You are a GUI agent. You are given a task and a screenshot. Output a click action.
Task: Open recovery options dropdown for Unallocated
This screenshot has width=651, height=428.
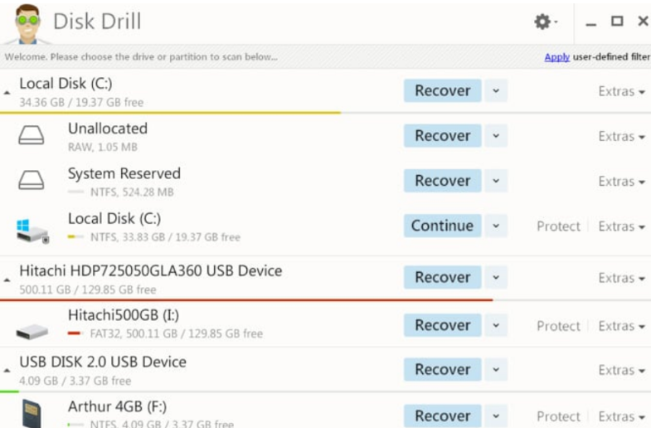[x=495, y=136]
